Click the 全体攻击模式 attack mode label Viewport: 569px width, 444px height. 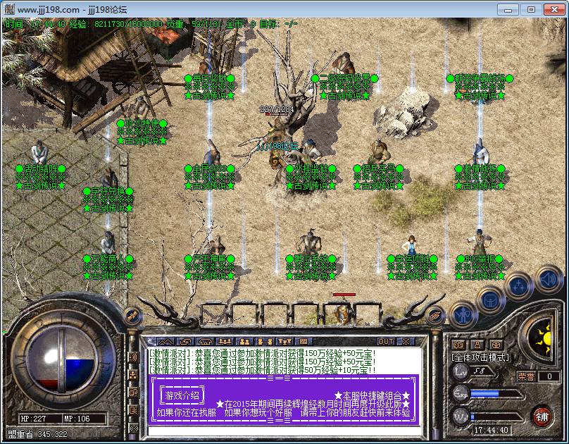pyautogui.click(x=480, y=357)
